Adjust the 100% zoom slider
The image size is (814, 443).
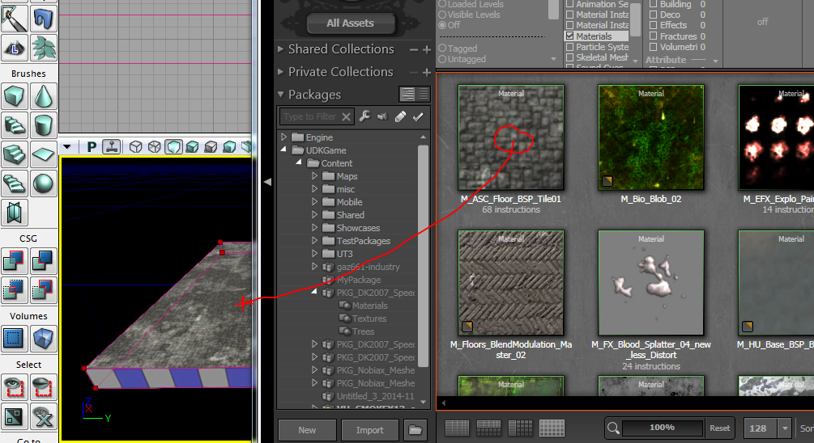(x=663, y=428)
